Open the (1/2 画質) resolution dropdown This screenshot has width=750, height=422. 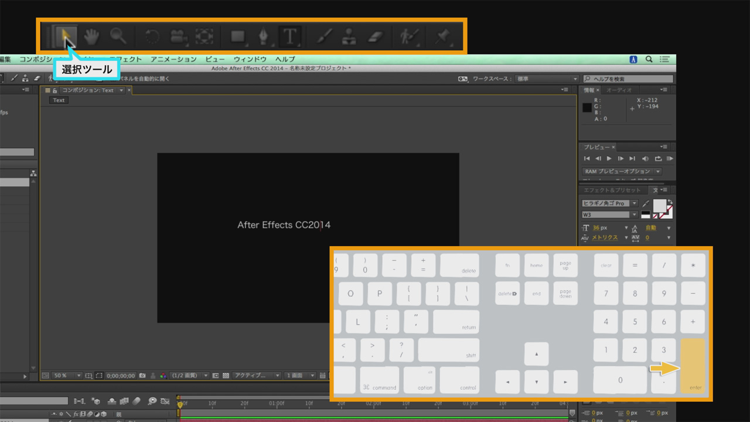[x=189, y=376]
